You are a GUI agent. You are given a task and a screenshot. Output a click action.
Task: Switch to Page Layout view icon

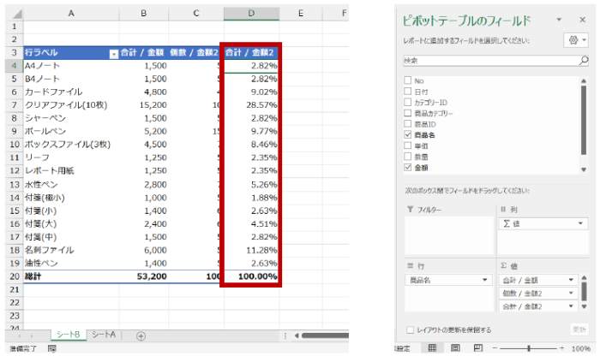(x=455, y=348)
